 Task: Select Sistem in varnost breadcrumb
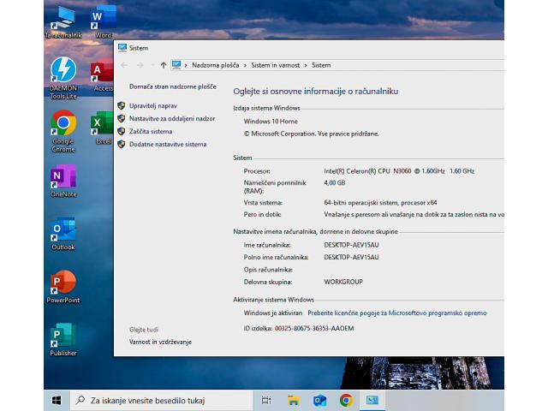276,65
